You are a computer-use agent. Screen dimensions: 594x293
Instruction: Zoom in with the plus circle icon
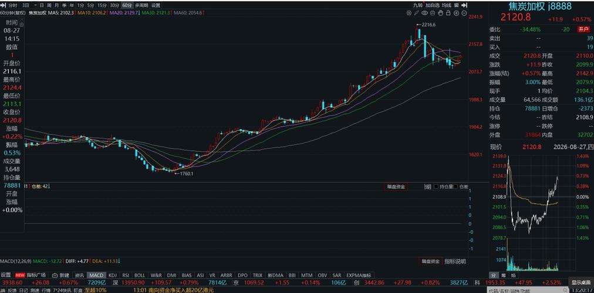coord(457,13)
